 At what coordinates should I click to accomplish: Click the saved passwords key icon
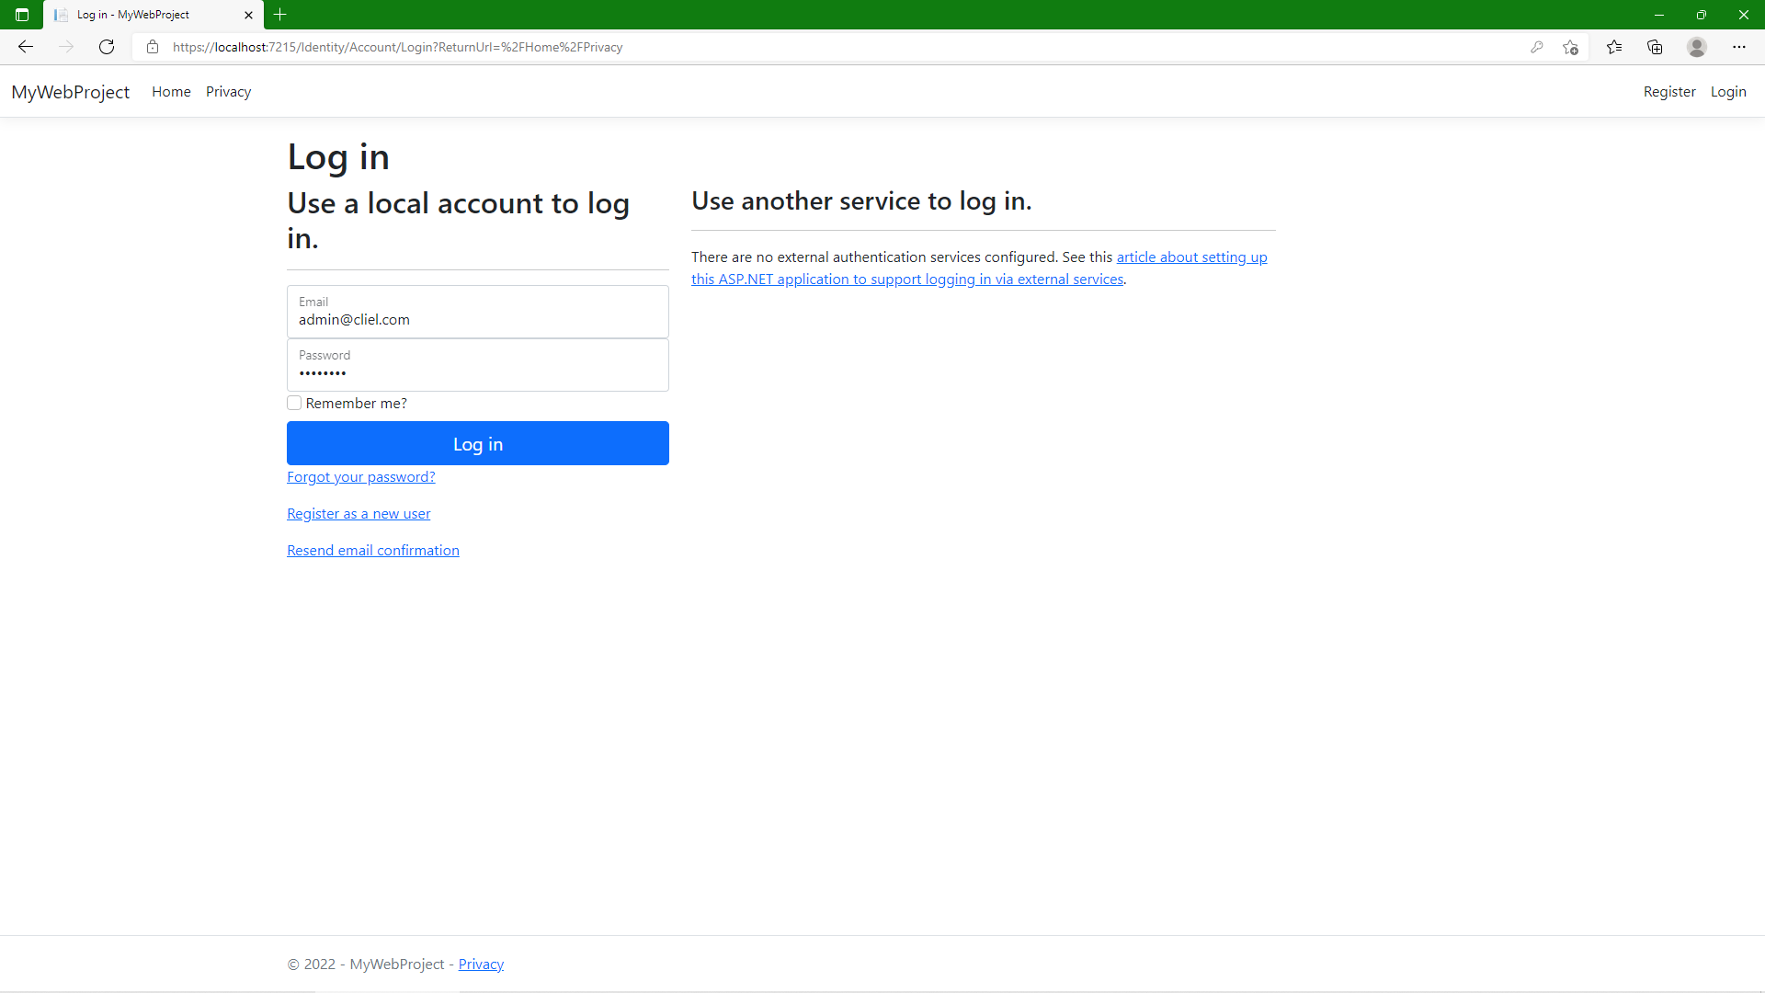point(1536,47)
